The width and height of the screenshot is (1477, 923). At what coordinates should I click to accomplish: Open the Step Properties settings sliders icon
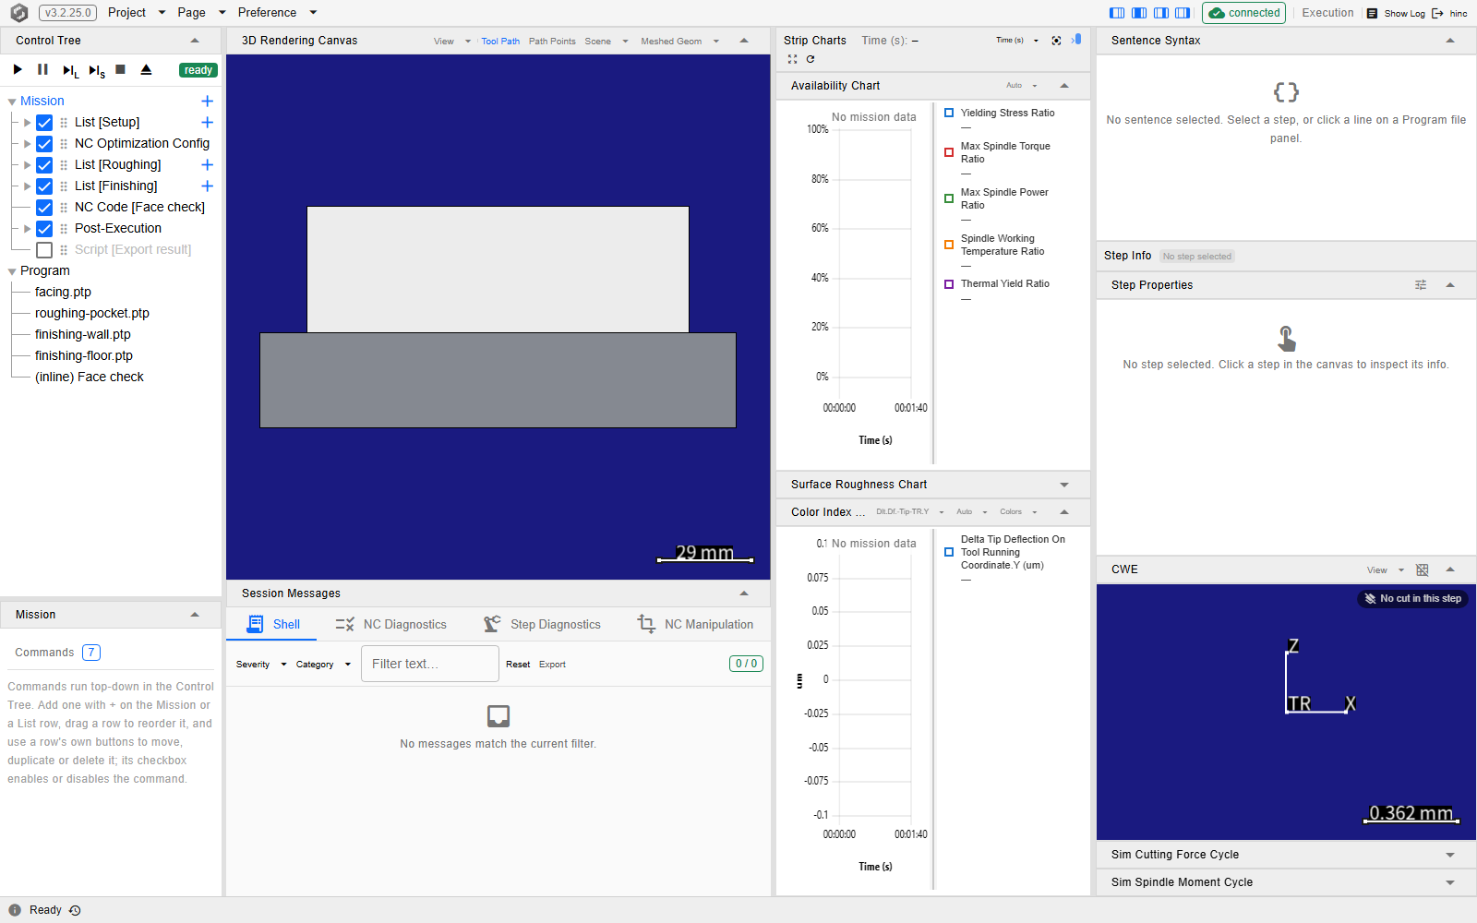(x=1421, y=285)
